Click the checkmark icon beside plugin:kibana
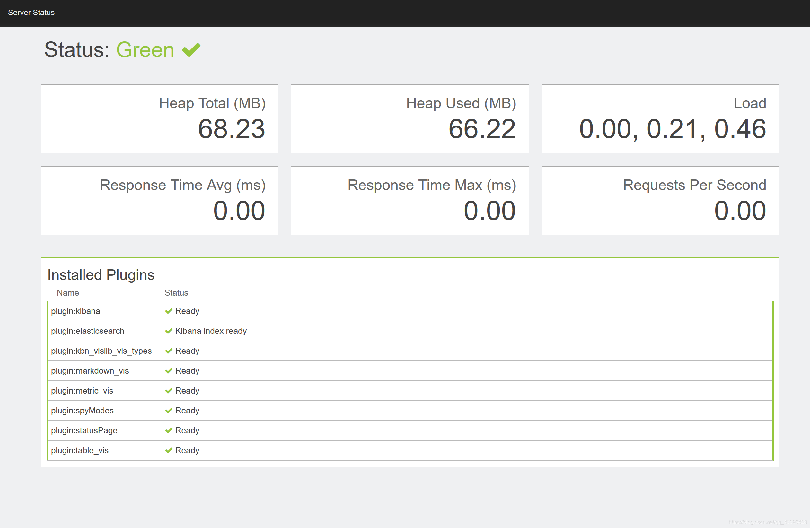This screenshot has width=810, height=528. (169, 311)
